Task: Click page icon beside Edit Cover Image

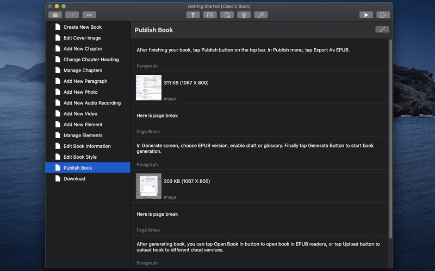Action: pyautogui.click(x=58, y=37)
